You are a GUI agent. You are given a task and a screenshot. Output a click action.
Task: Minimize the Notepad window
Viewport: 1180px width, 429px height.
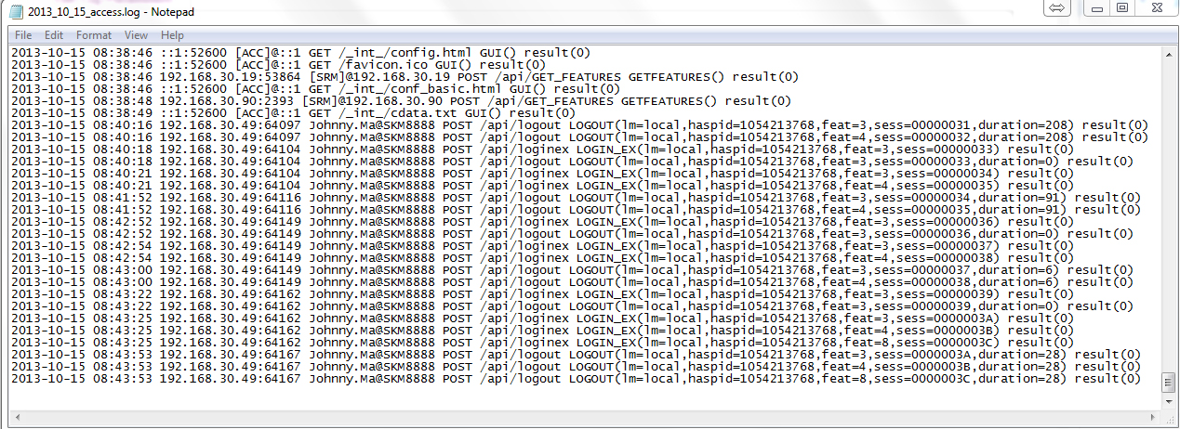click(1097, 8)
